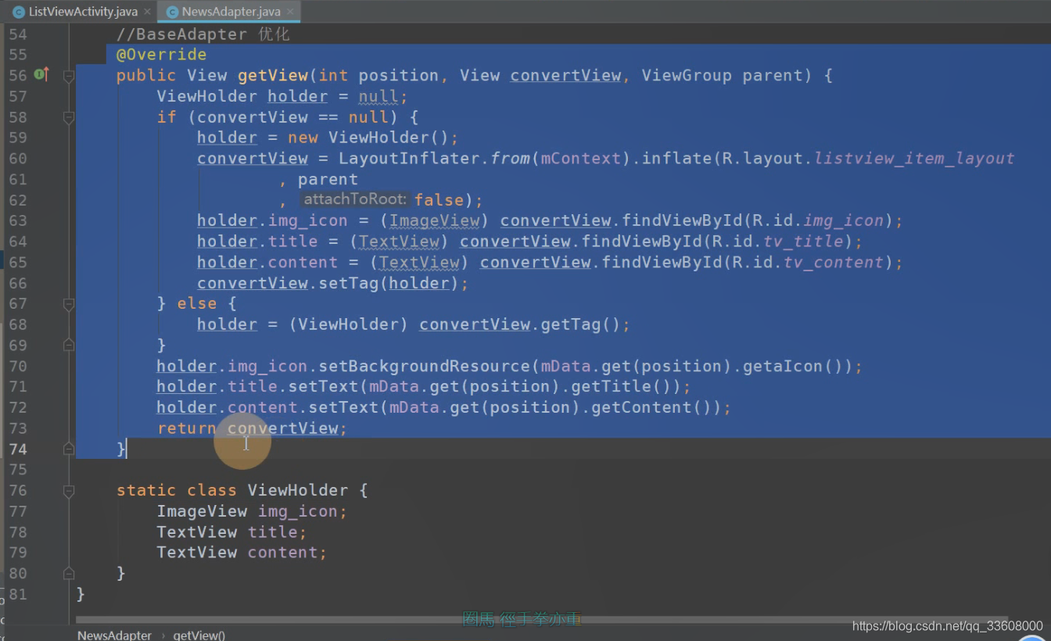Click the 'else' keyword on line 67
The height and width of the screenshot is (641, 1051).
pos(197,303)
